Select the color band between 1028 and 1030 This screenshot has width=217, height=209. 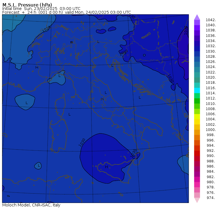[x=197, y=54]
